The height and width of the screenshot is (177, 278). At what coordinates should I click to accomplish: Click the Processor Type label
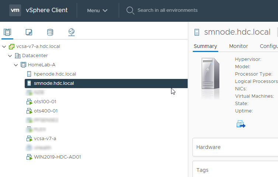tap(254, 74)
